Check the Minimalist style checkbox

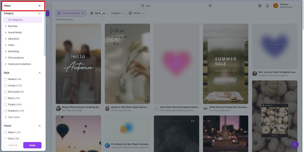click(5, 92)
